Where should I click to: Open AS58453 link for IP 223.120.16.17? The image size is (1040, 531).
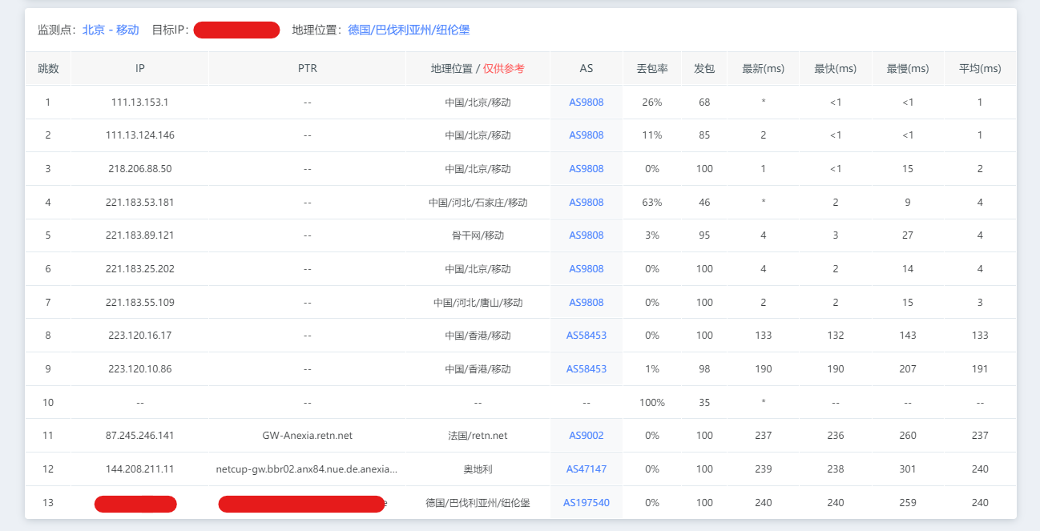point(587,336)
